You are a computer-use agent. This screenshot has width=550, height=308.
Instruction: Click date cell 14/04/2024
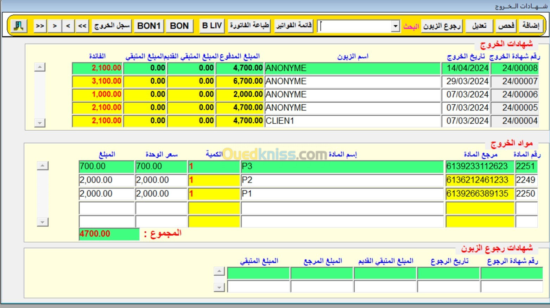click(466, 68)
